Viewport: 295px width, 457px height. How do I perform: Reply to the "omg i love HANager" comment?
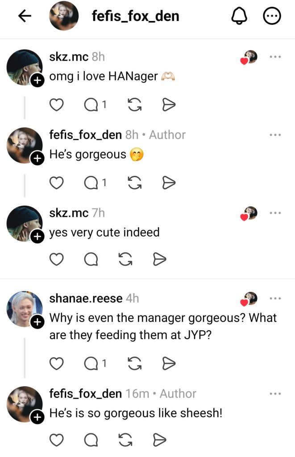[x=91, y=104]
